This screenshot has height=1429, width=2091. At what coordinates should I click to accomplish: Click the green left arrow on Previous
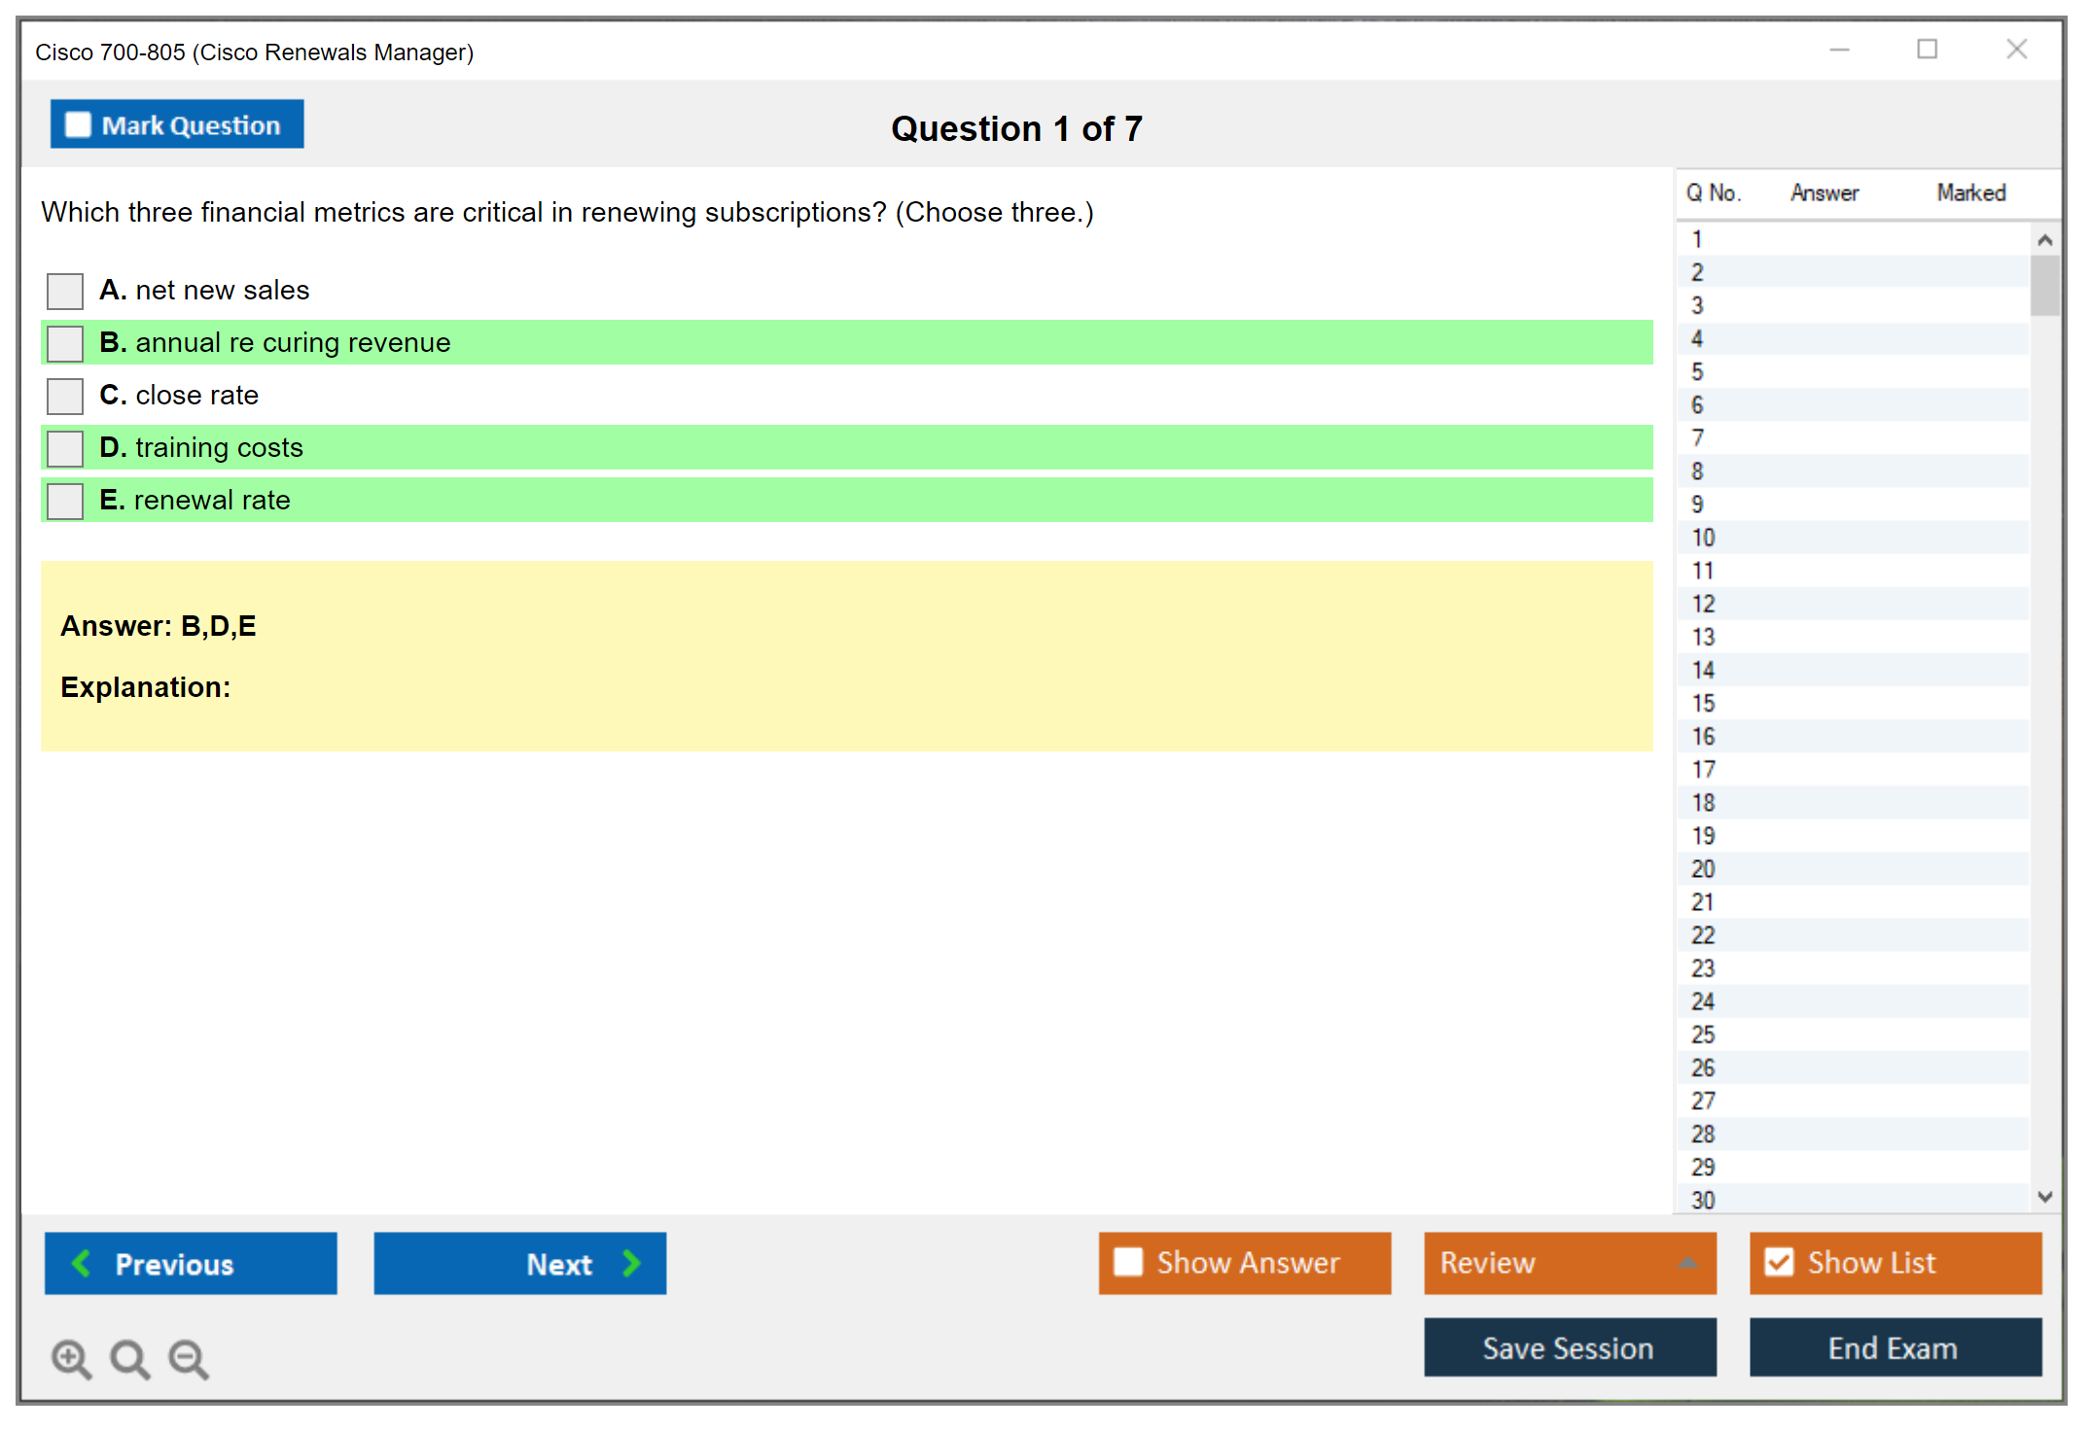click(x=82, y=1263)
